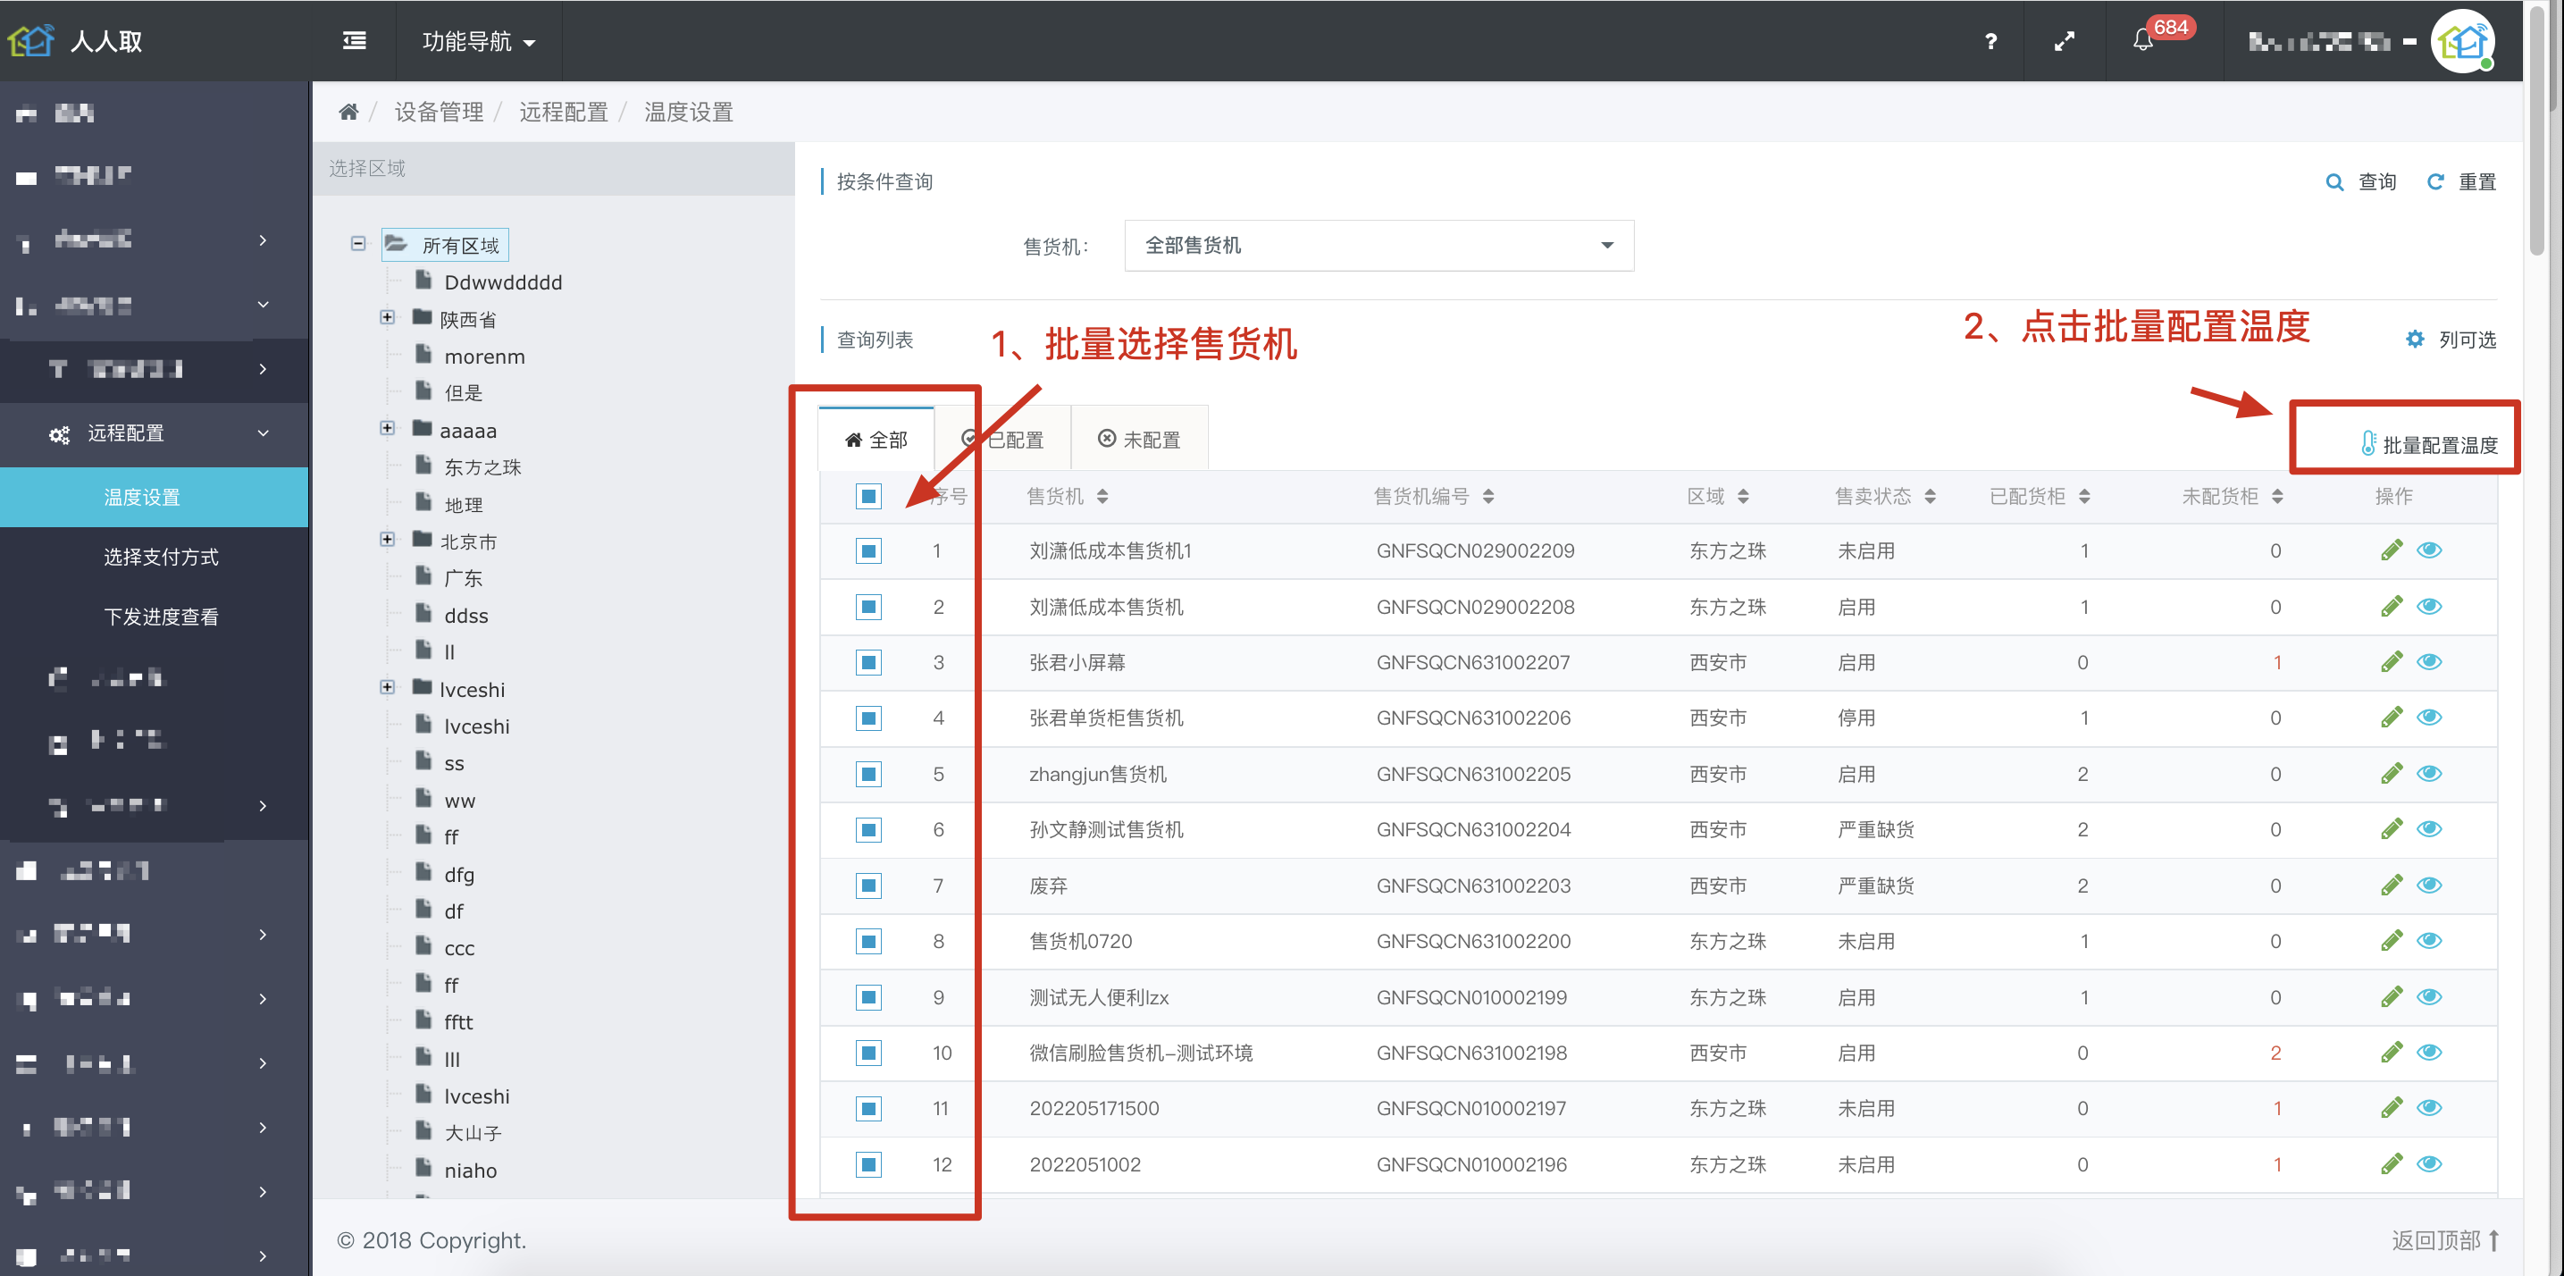The width and height of the screenshot is (2564, 1276).
Task: Click the user avatar logo
Action: click(x=2462, y=41)
